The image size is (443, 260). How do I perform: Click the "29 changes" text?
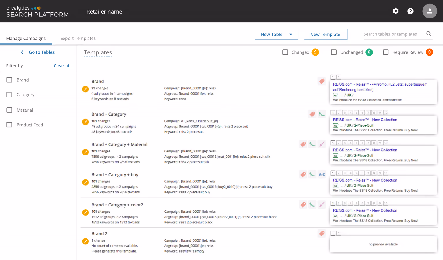pyautogui.click(x=100, y=88)
